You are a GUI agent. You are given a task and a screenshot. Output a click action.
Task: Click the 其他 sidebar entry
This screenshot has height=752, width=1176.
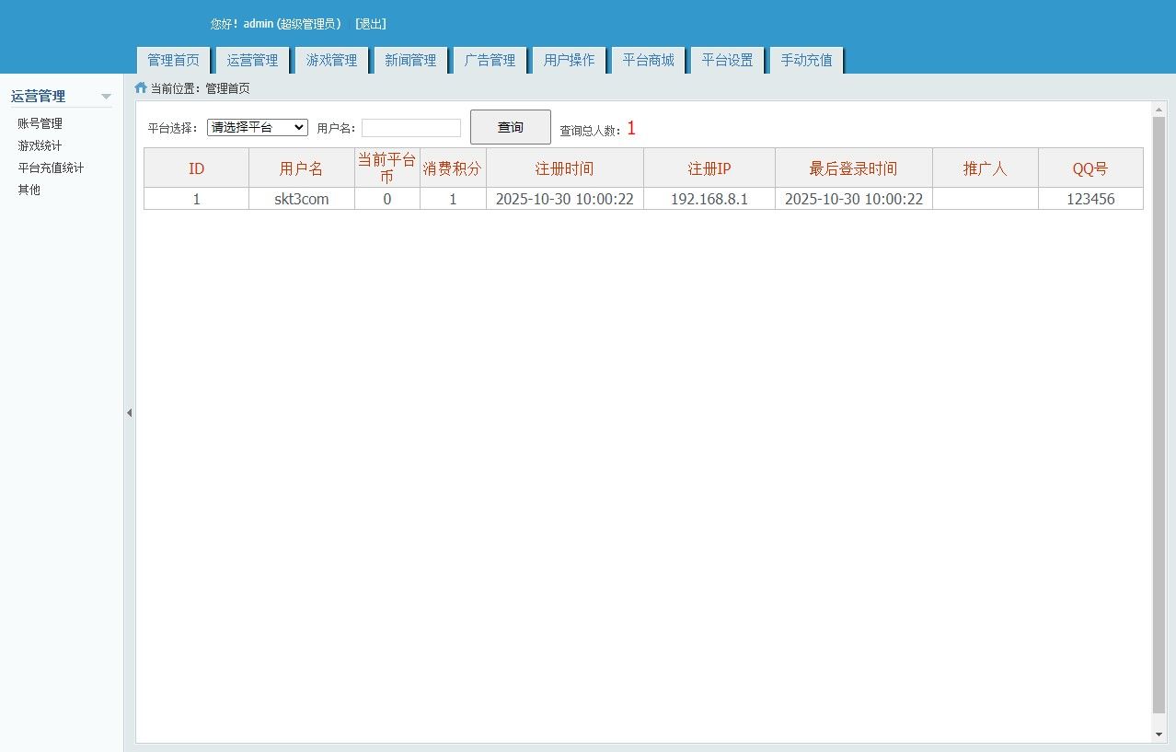[29, 189]
